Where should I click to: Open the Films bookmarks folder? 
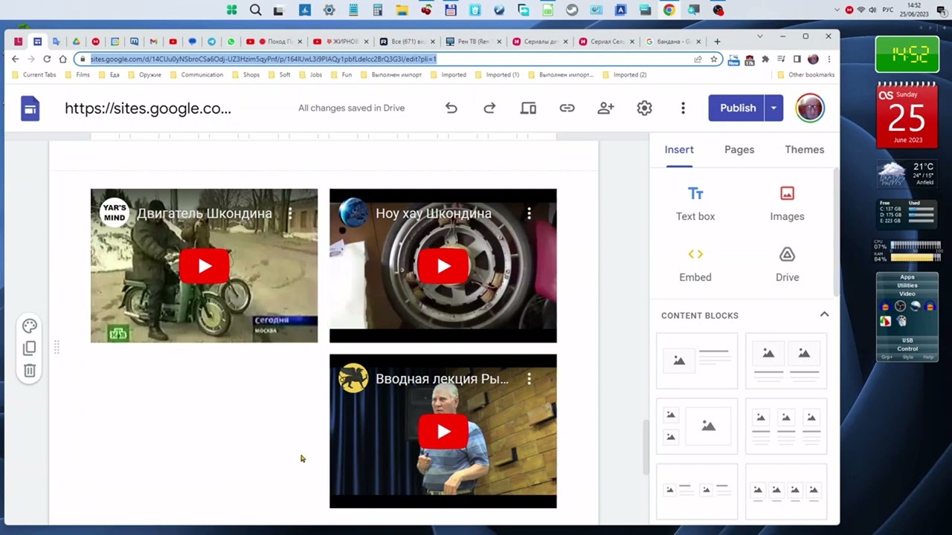[77, 74]
